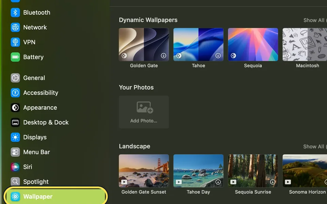327x204 pixels.
Task: Click the Sequoia wallpaper name label
Action: tap(253, 66)
